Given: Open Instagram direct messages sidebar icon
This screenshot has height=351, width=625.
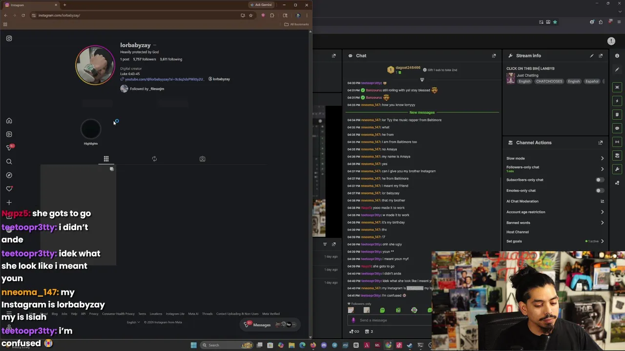Looking at the screenshot, I should [x=9, y=148].
